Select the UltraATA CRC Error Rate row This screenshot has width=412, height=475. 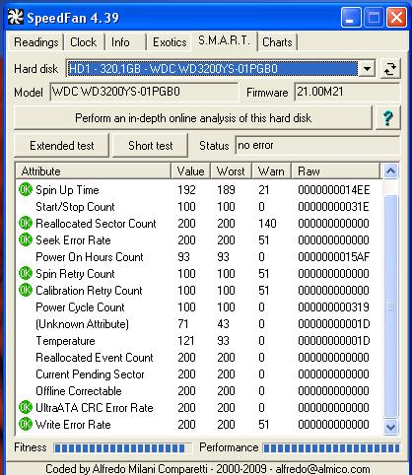point(199,408)
